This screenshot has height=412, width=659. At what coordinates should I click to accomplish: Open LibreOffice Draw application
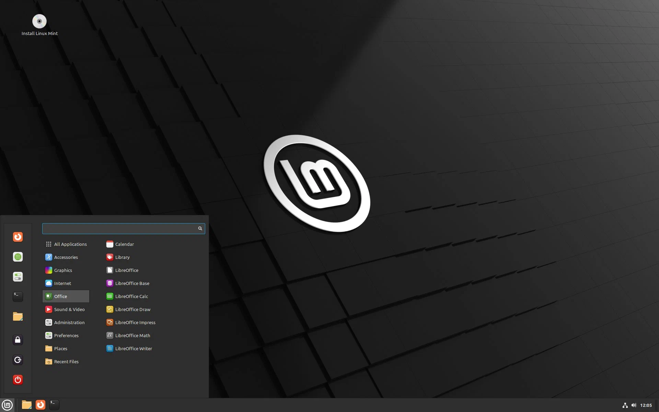(x=133, y=309)
